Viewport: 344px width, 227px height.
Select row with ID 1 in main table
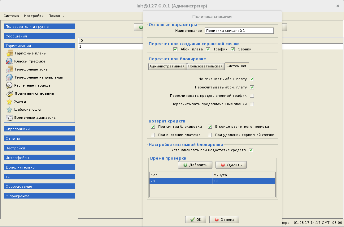point(111,46)
